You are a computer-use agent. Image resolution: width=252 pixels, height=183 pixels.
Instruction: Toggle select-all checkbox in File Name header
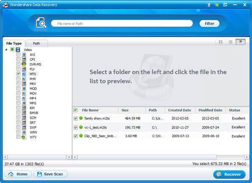coord(75,110)
